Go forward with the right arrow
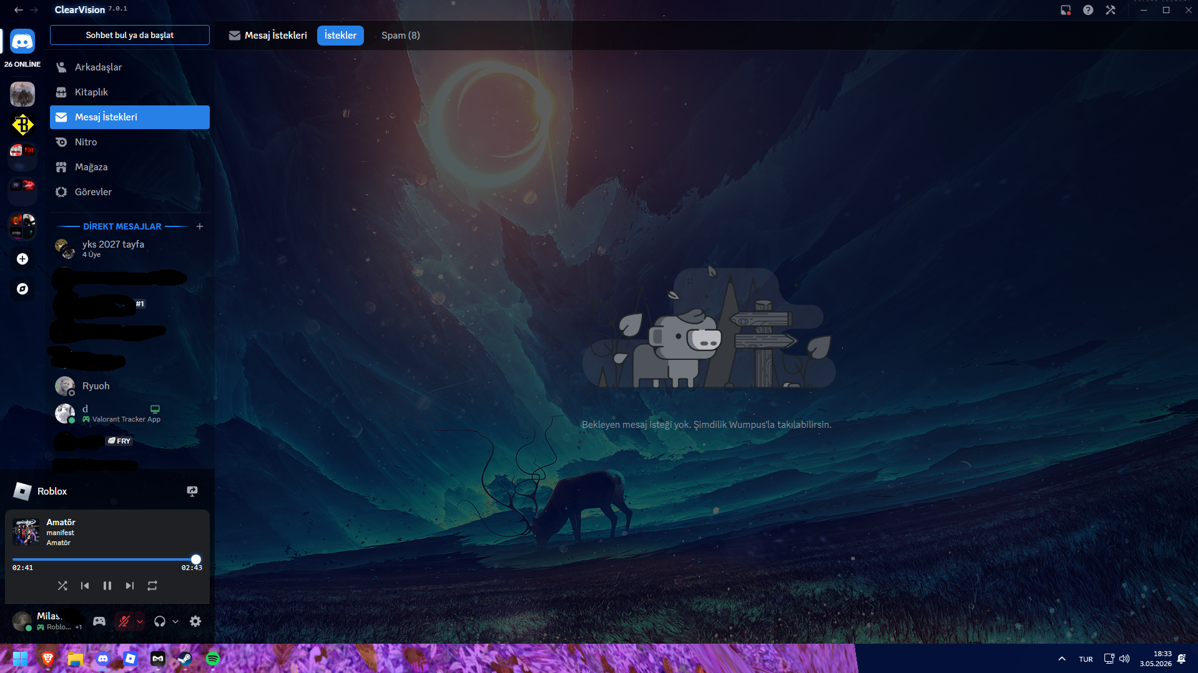 pos(34,10)
